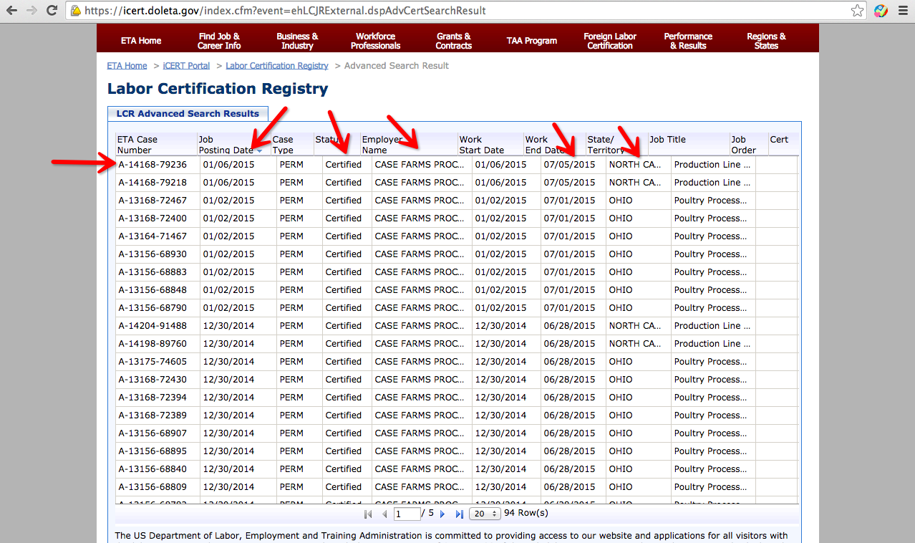The image size is (915, 543).
Task: Bookmark this page with the star icon
Action: [x=857, y=11]
